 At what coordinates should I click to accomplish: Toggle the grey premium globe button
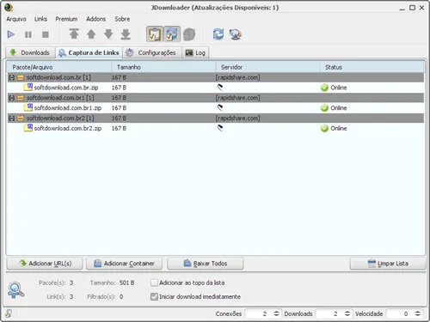click(x=189, y=34)
